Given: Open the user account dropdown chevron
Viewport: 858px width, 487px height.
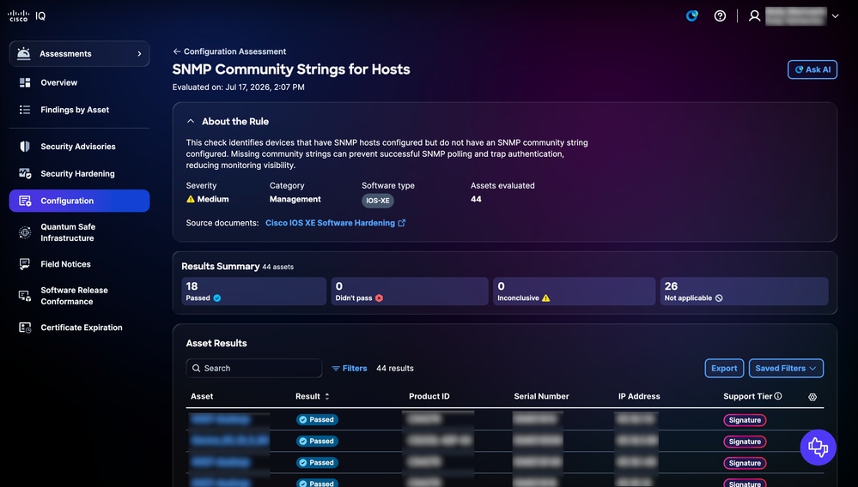Looking at the screenshot, I should [x=835, y=15].
